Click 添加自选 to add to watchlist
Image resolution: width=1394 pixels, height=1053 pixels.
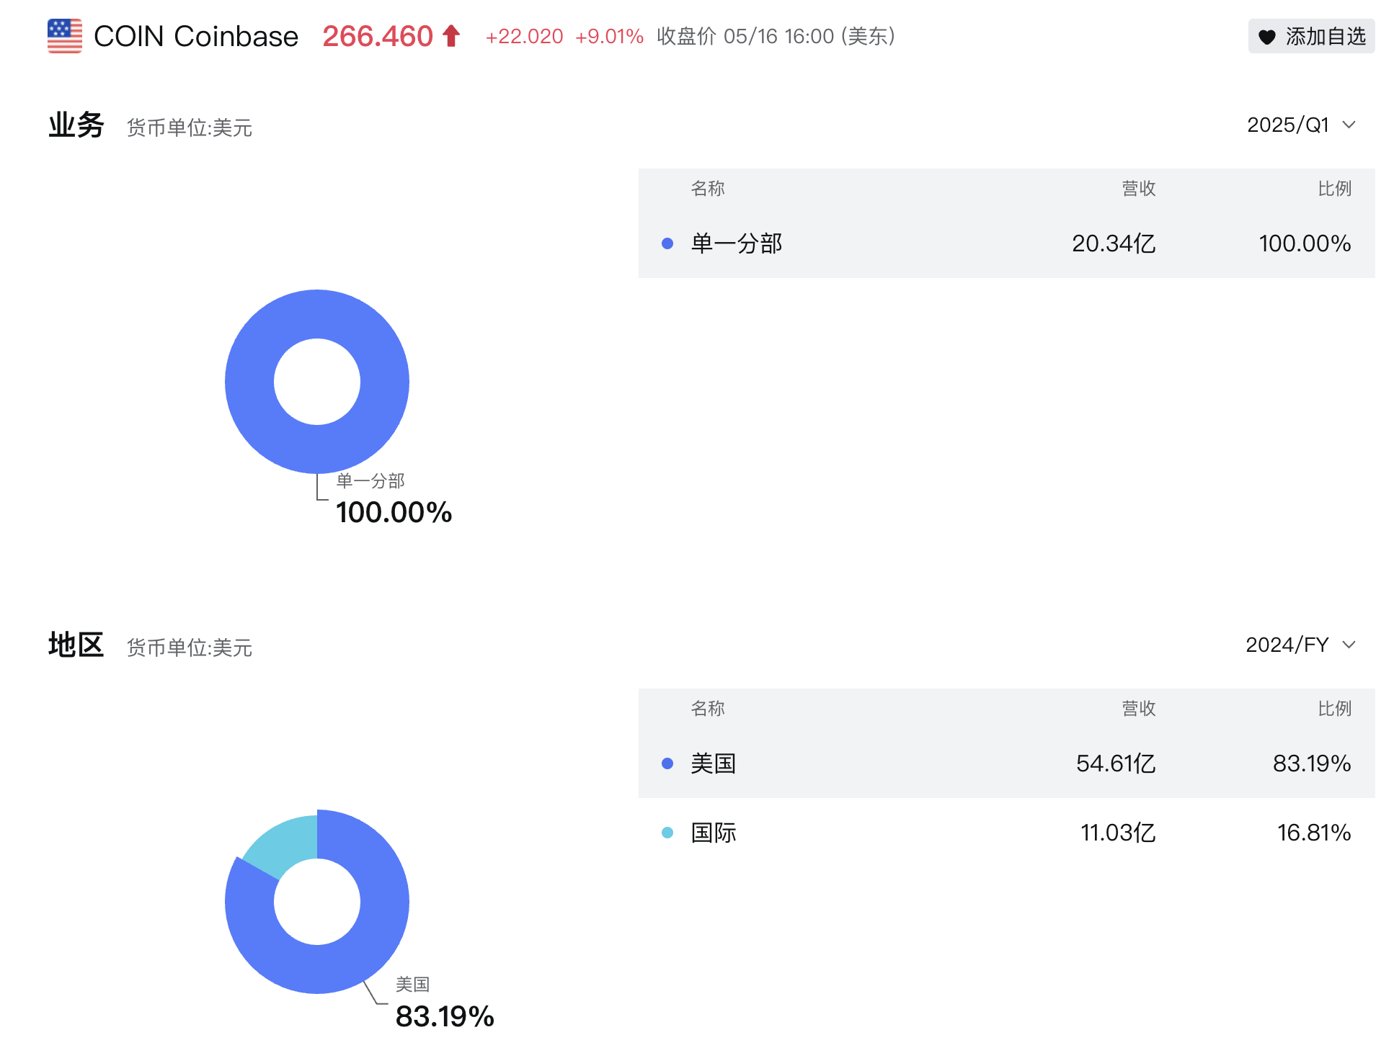(x=1312, y=36)
